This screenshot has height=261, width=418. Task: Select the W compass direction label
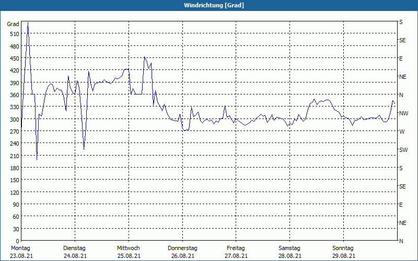[x=401, y=132]
